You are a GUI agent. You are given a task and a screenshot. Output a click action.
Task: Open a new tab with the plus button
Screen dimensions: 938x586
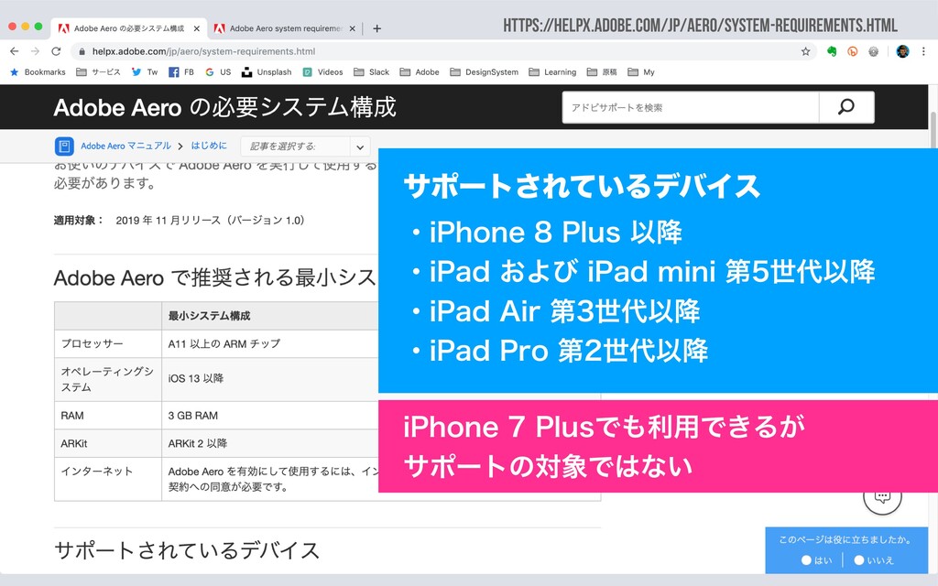376,28
